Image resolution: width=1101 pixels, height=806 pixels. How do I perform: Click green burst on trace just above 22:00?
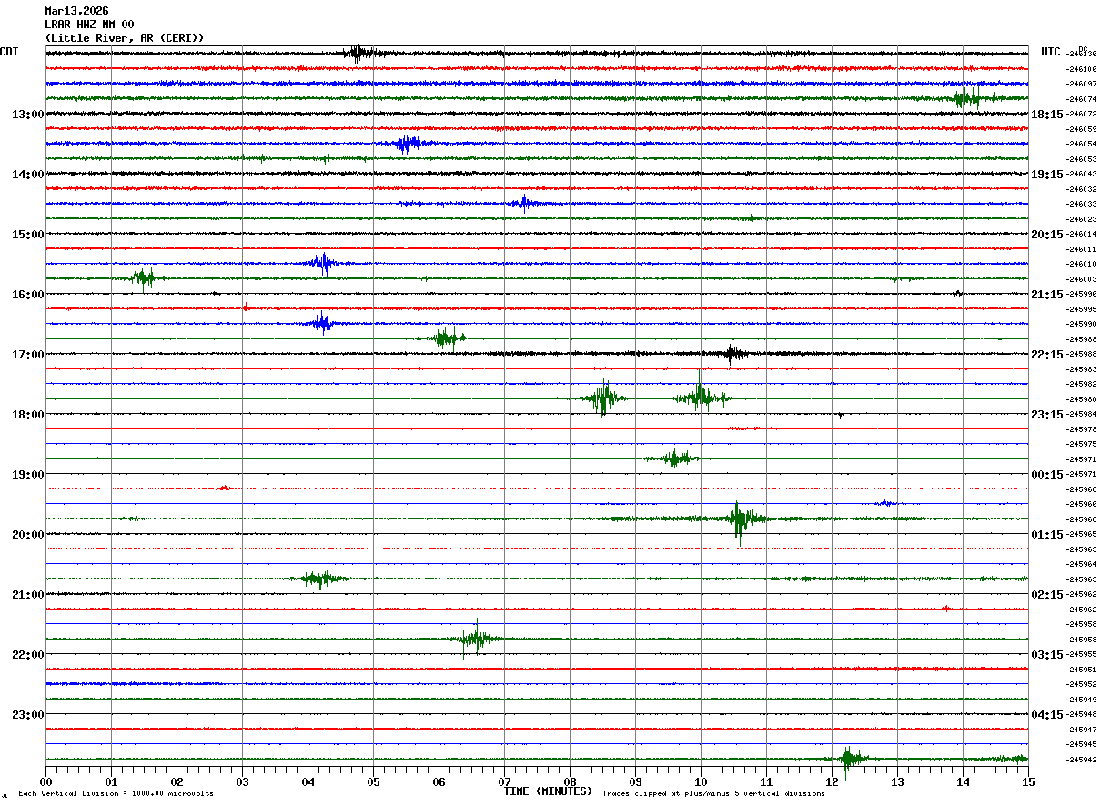(x=475, y=639)
